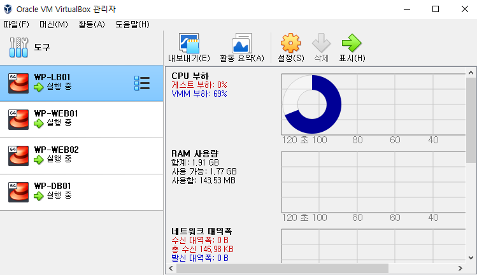
Task: Maximize the VirtualBox manager window
Action: pyautogui.click(x=436, y=9)
